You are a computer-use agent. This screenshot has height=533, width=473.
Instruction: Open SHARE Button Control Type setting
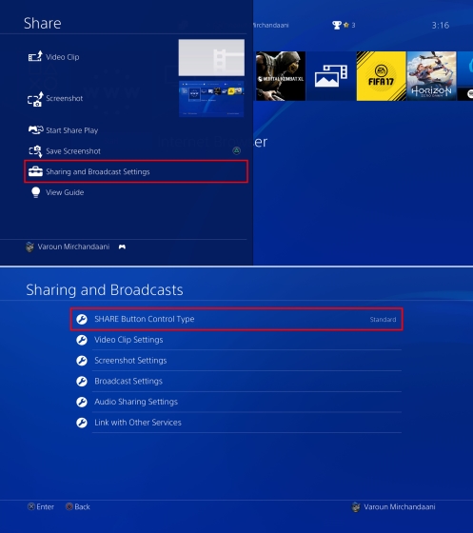236,319
